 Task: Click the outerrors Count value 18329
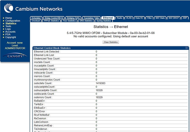tap(99, 97)
